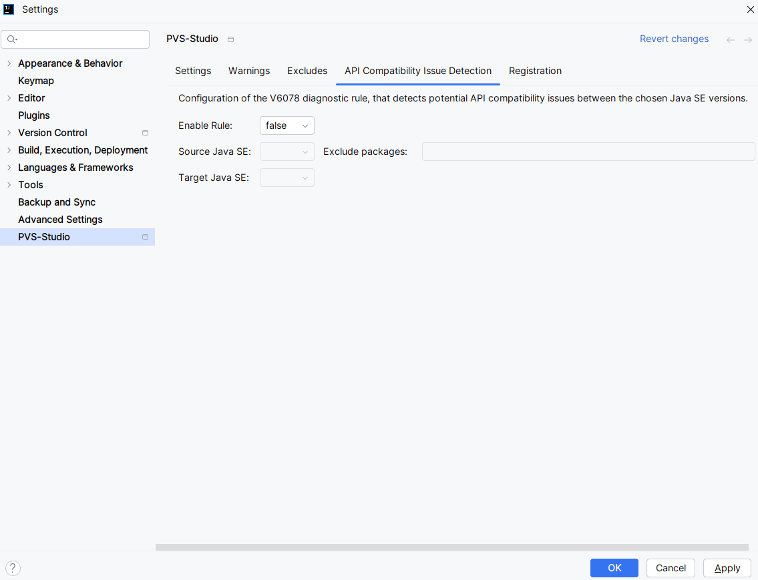This screenshot has height=580, width=758.
Task: Switch to the Warnings tab
Action: coord(249,71)
